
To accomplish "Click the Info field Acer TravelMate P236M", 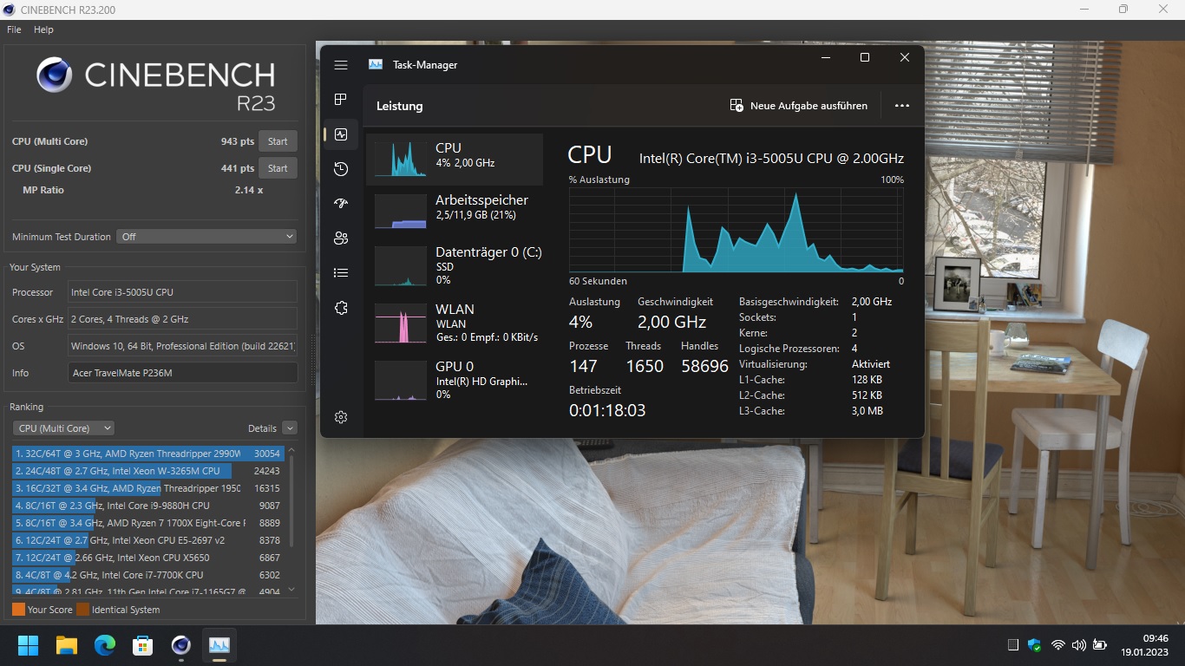I will tap(182, 373).
